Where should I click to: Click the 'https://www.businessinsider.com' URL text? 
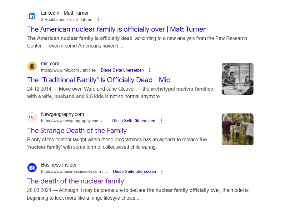click(71, 172)
